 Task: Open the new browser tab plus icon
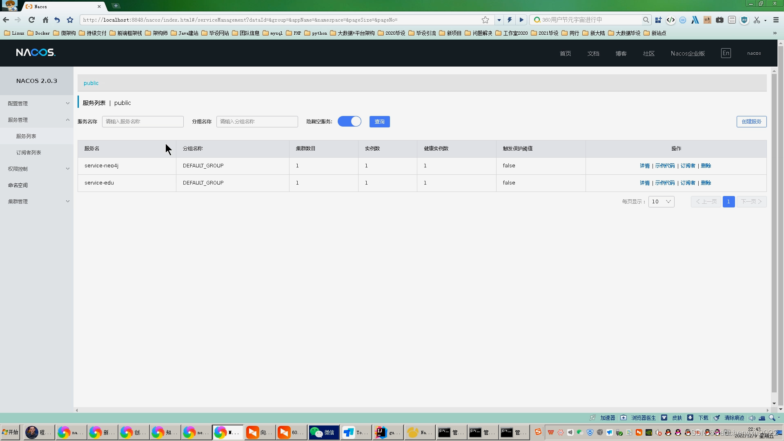tap(116, 6)
